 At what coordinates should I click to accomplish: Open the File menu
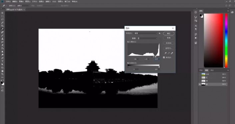click(8, 1)
